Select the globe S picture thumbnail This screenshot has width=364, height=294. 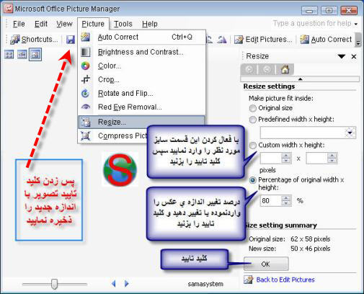point(120,169)
